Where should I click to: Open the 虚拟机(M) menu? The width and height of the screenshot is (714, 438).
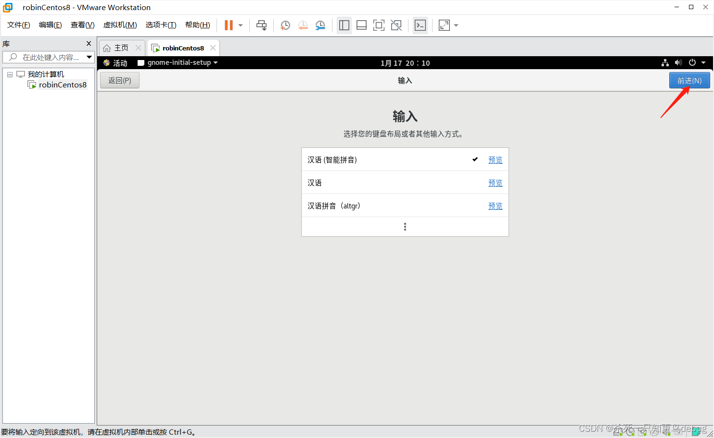[120, 25]
